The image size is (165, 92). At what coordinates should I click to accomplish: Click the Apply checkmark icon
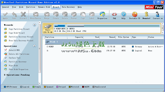5,14
